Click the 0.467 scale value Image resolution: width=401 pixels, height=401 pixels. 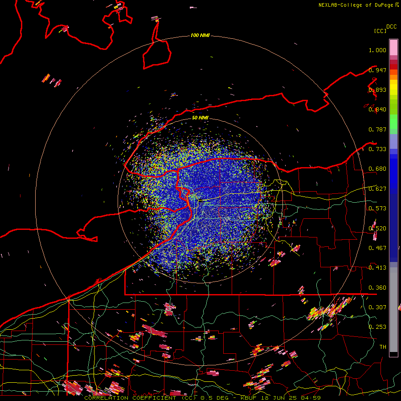coord(377,248)
